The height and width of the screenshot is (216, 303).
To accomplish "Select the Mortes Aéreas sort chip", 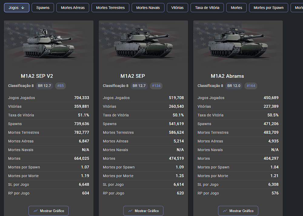I will [x=73, y=8].
